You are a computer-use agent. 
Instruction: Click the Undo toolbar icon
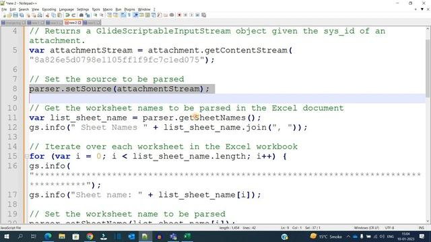(x=67, y=15)
